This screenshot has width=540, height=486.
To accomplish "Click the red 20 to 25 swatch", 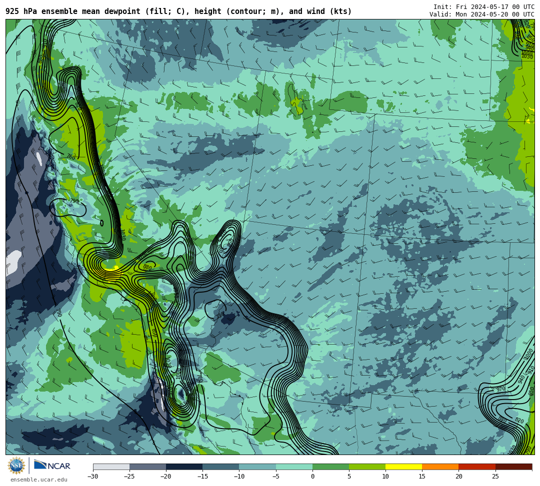I will (x=477, y=467).
